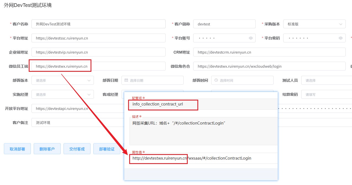
Task: Open the 测试人员 请选择 dropdown
Action: pyautogui.click(x=326, y=80)
